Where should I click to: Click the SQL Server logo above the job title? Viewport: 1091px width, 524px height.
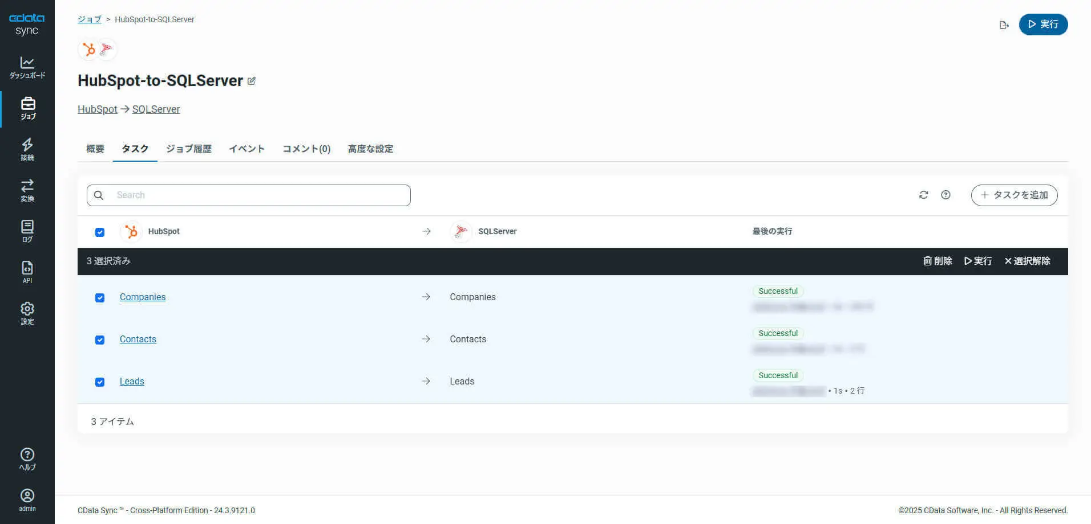tap(106, 50)
